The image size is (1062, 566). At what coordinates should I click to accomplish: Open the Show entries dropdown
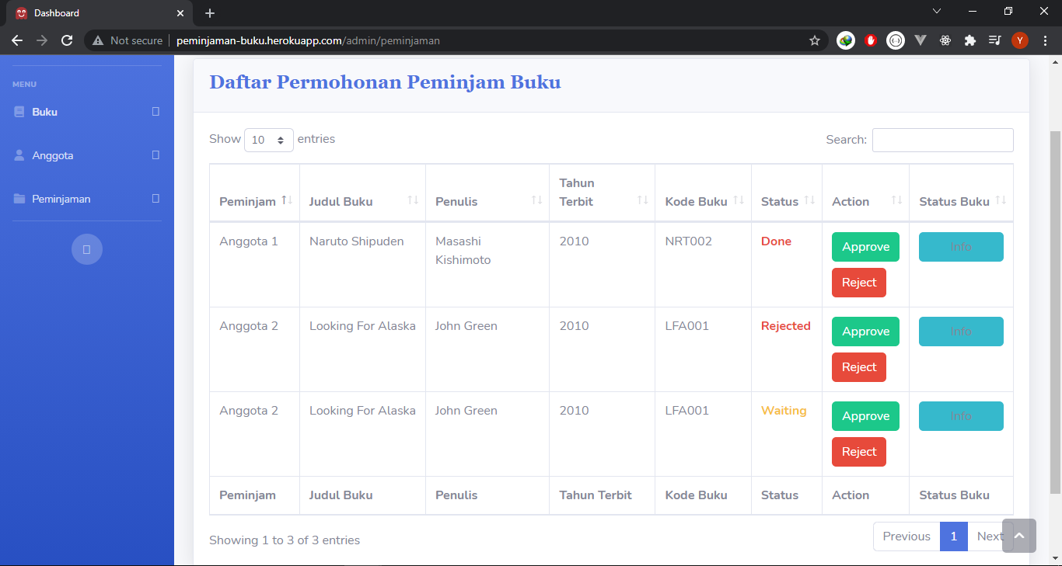pyautogui.click(x=269, y=140)
